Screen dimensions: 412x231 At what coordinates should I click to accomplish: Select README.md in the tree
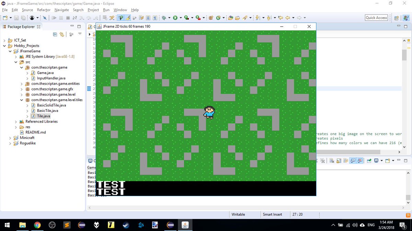coord(35,132)
